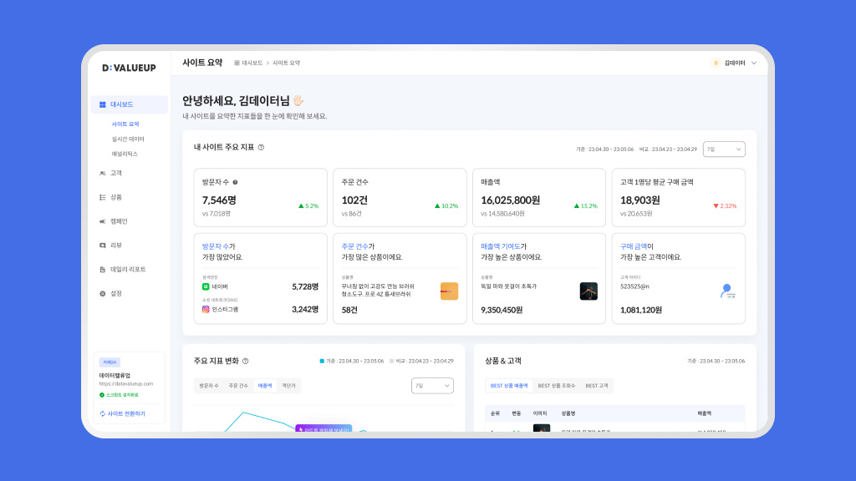The width and height of the screenshot is (856, 481).
Task: Click the breadcrumb 대시보드 icon in header
Action: pos(237,63)
